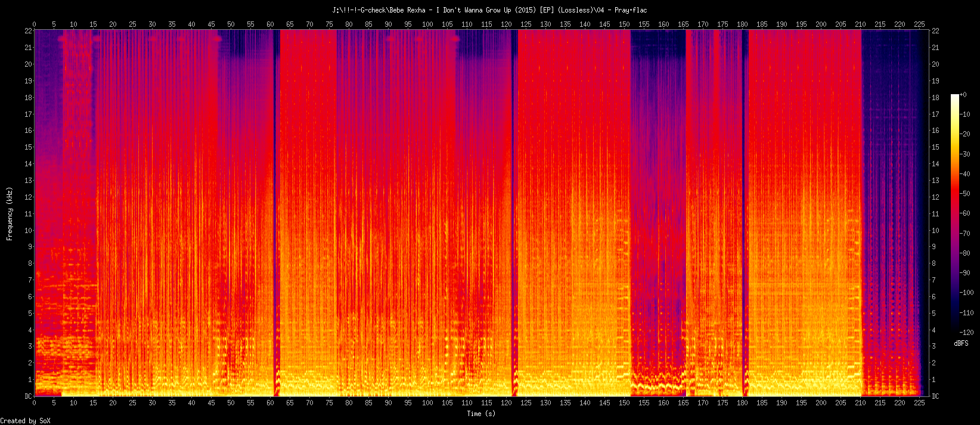Image resolution: width=980 pixels, height=425 pixels.
Task: Click the "-40" value on the dBFS scale
Action: (965, 174)
